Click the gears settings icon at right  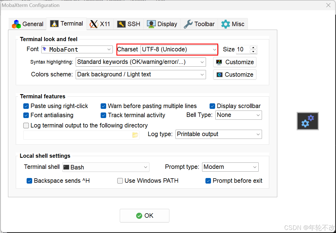[x=308, y=121]
